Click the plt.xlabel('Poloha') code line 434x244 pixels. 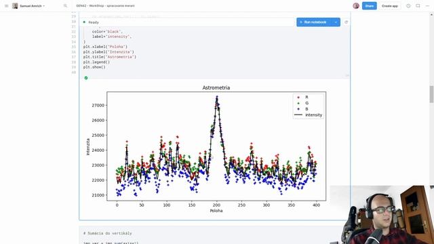tap(105, 47)
